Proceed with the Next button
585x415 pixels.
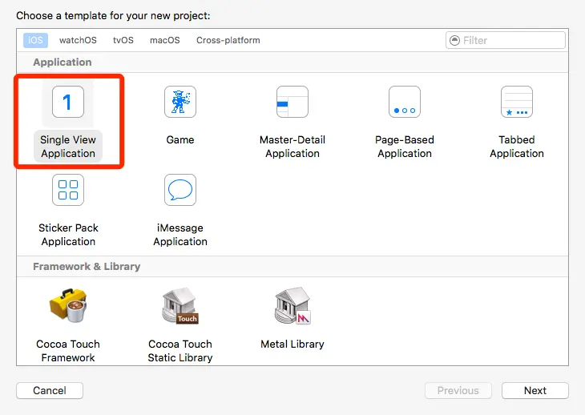535,390
